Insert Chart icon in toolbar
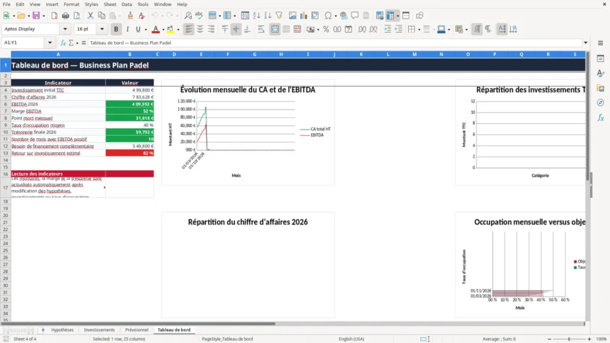 tap(303, 15)
